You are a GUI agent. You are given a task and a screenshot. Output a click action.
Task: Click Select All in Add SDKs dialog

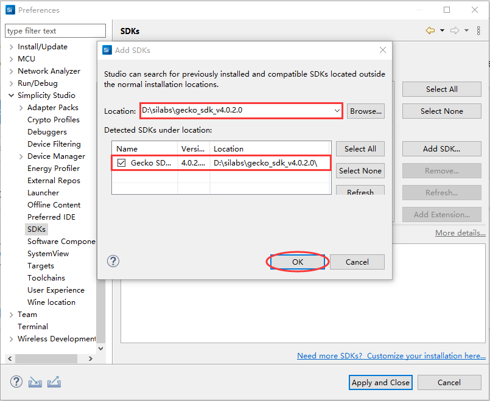pos(360,148)
